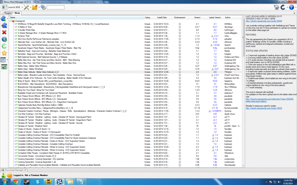Click the gold star endorse icon in sidebar

point(4,53)
